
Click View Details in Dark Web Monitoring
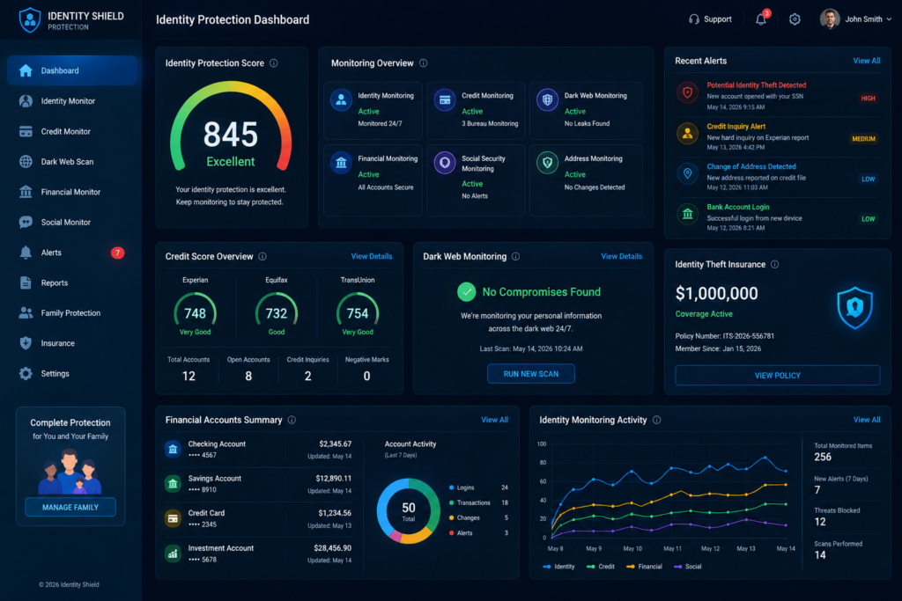(621, 256)
